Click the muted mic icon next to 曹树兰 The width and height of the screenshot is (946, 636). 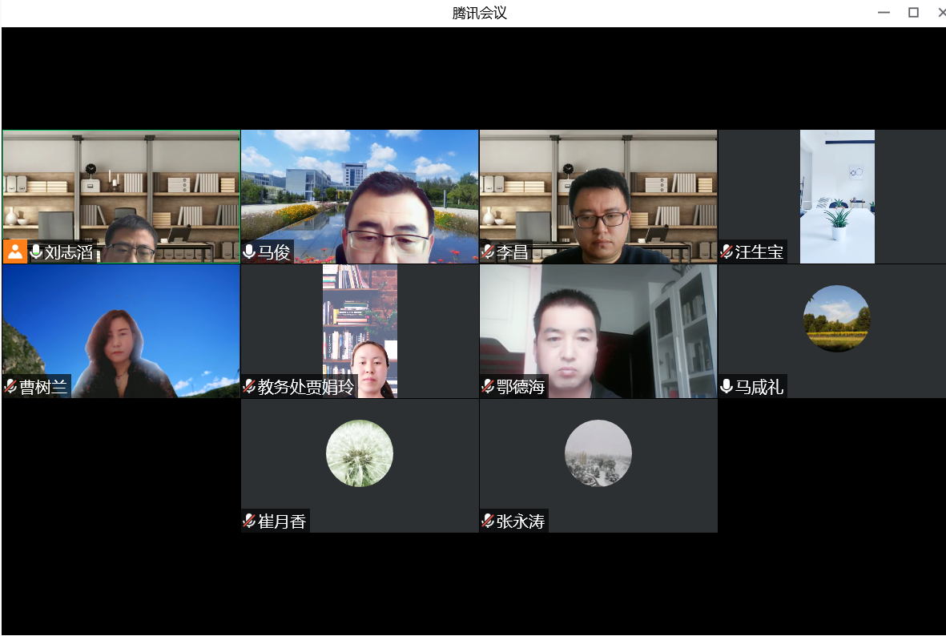pyautogui.click(x=10, y=386)
